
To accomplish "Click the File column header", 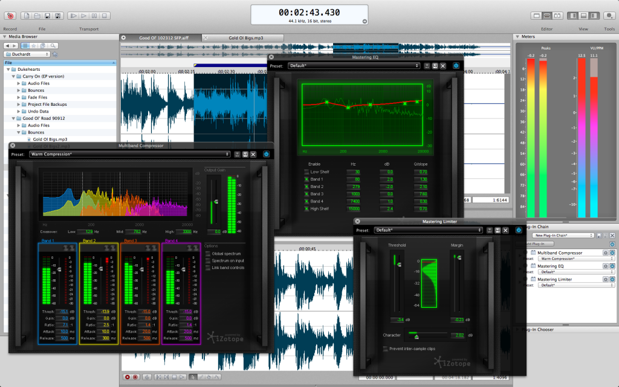I will [60, 62].
